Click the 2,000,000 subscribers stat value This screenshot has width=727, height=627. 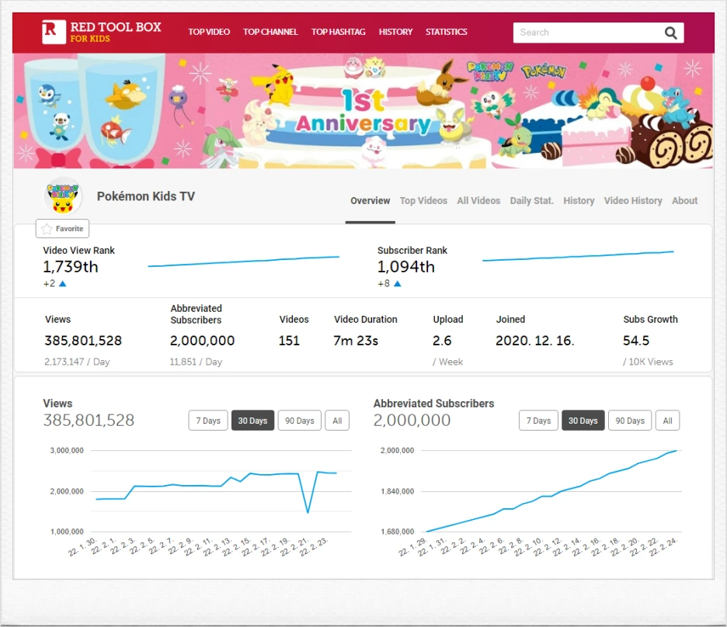click(202, 341)
